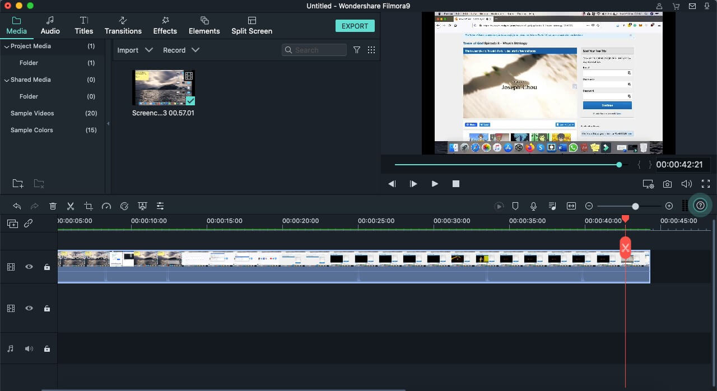717x391 pixels.
Task: Lock the second video track
Action: pyautogui.click(x=47, y=308)
